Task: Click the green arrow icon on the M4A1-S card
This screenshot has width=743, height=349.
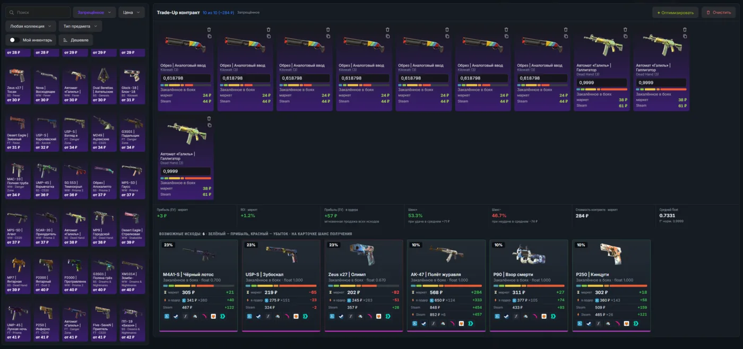Action: point(222,316)
